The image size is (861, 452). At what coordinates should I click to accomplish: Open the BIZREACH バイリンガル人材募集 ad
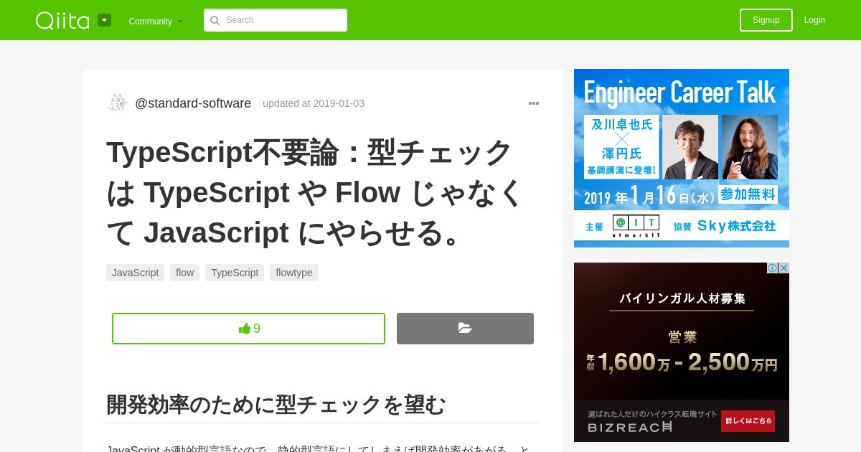pyautogui.click(x=682, y=352)
